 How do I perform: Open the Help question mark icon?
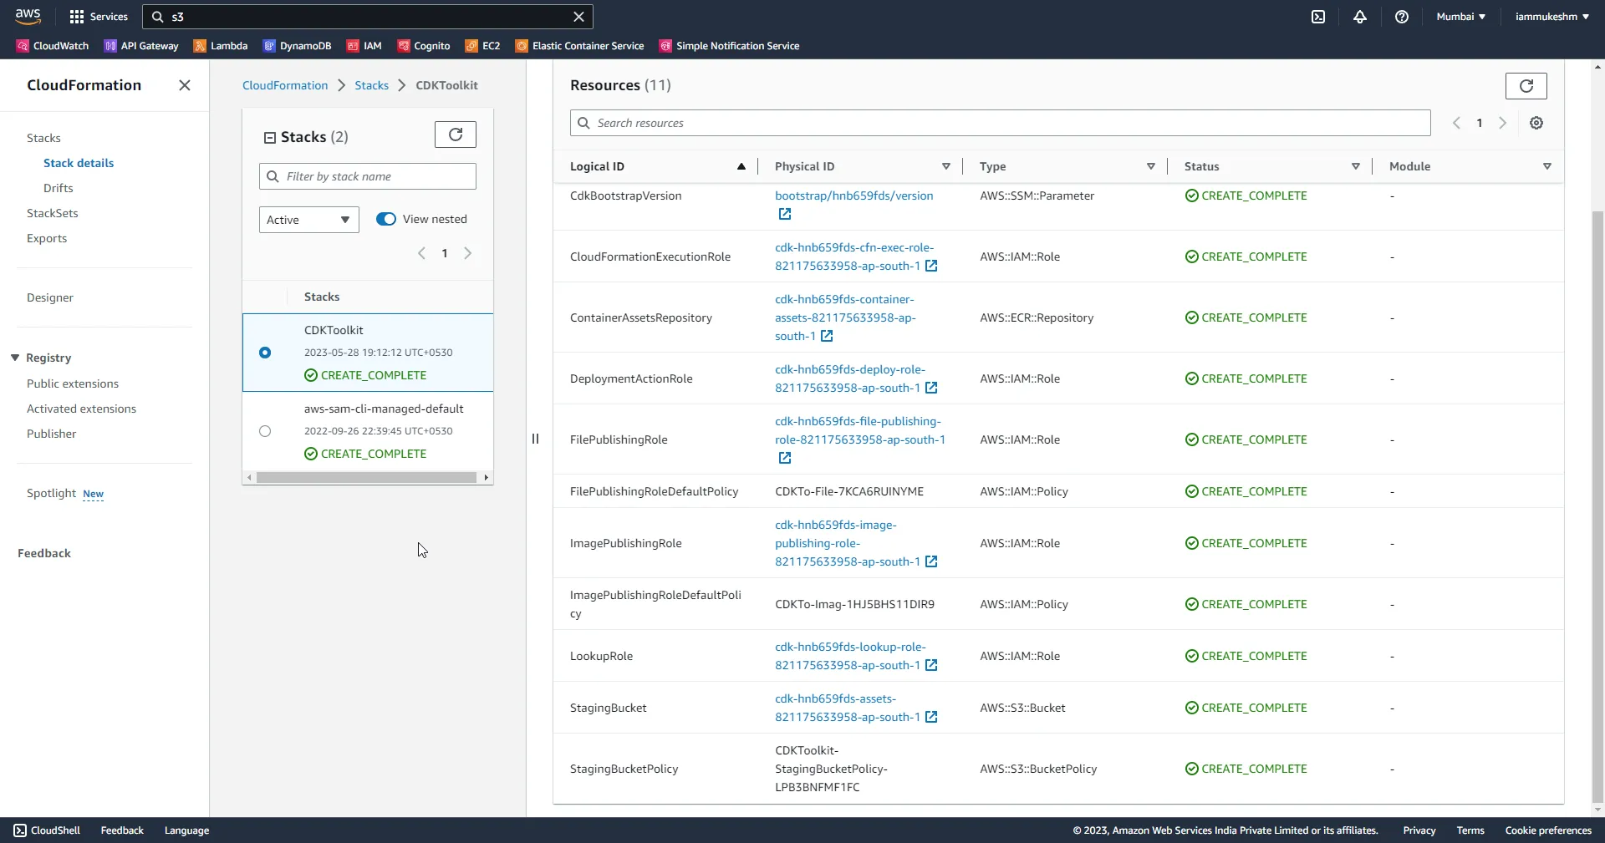point(1403,17)
